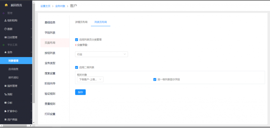
Task: Go to 设置主页 breadcrumb link
Action: (45, 6)
